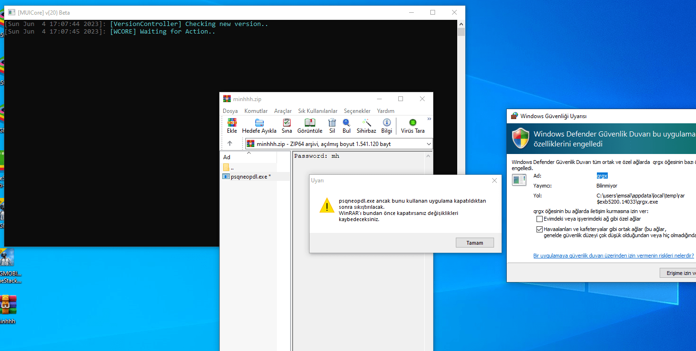The height and width of the screenshot is (351, 696).
Task: Click WinRAR icon in minhhh.zip title bar
Action: [227, 99]
